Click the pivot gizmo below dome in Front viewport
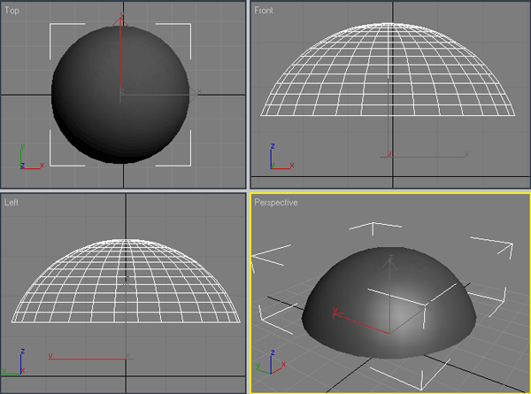The image size is (531, 394). 390,155
